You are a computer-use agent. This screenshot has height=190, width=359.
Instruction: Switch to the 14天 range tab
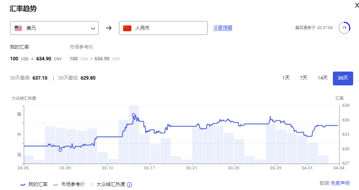322,78
